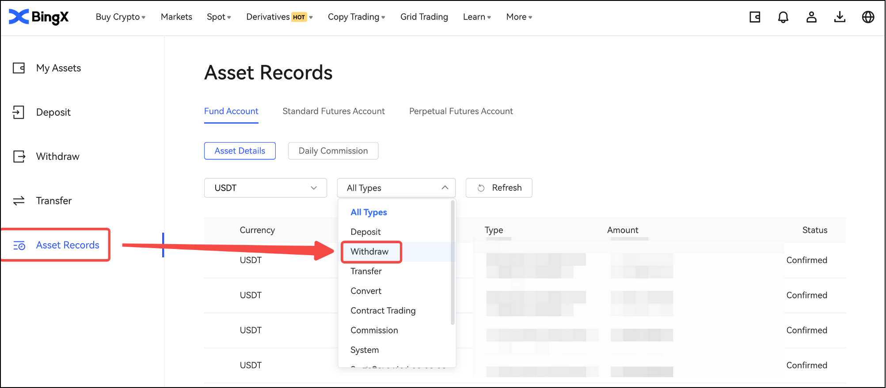Open the wallet icon in header
The width and height of the screenshot is (886, 388).
[x=755, y=17]
